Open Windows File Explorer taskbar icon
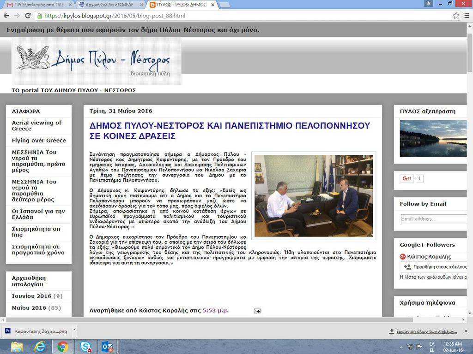The height and width of the screenshot is (354, 473). point(17,347)
